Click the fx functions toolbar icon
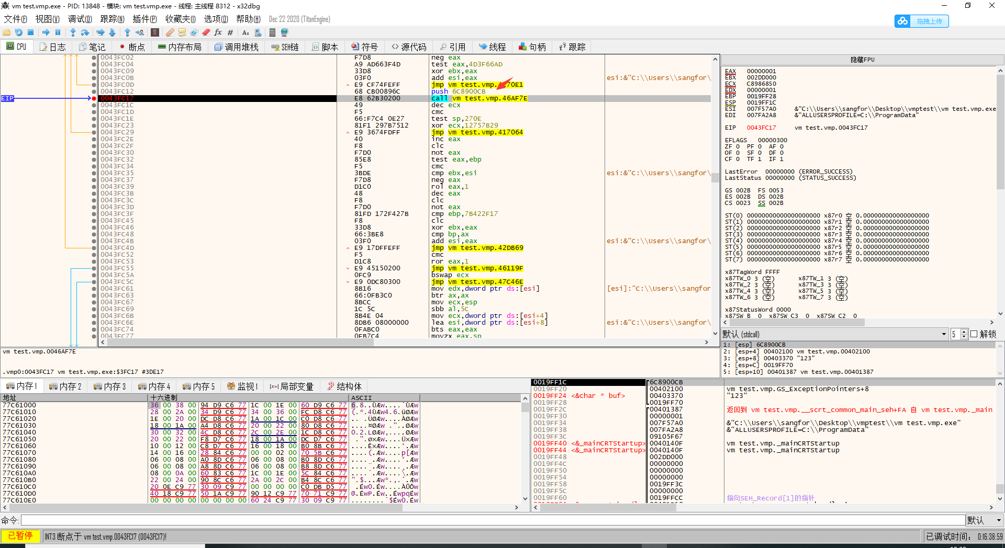 point(218,32)
